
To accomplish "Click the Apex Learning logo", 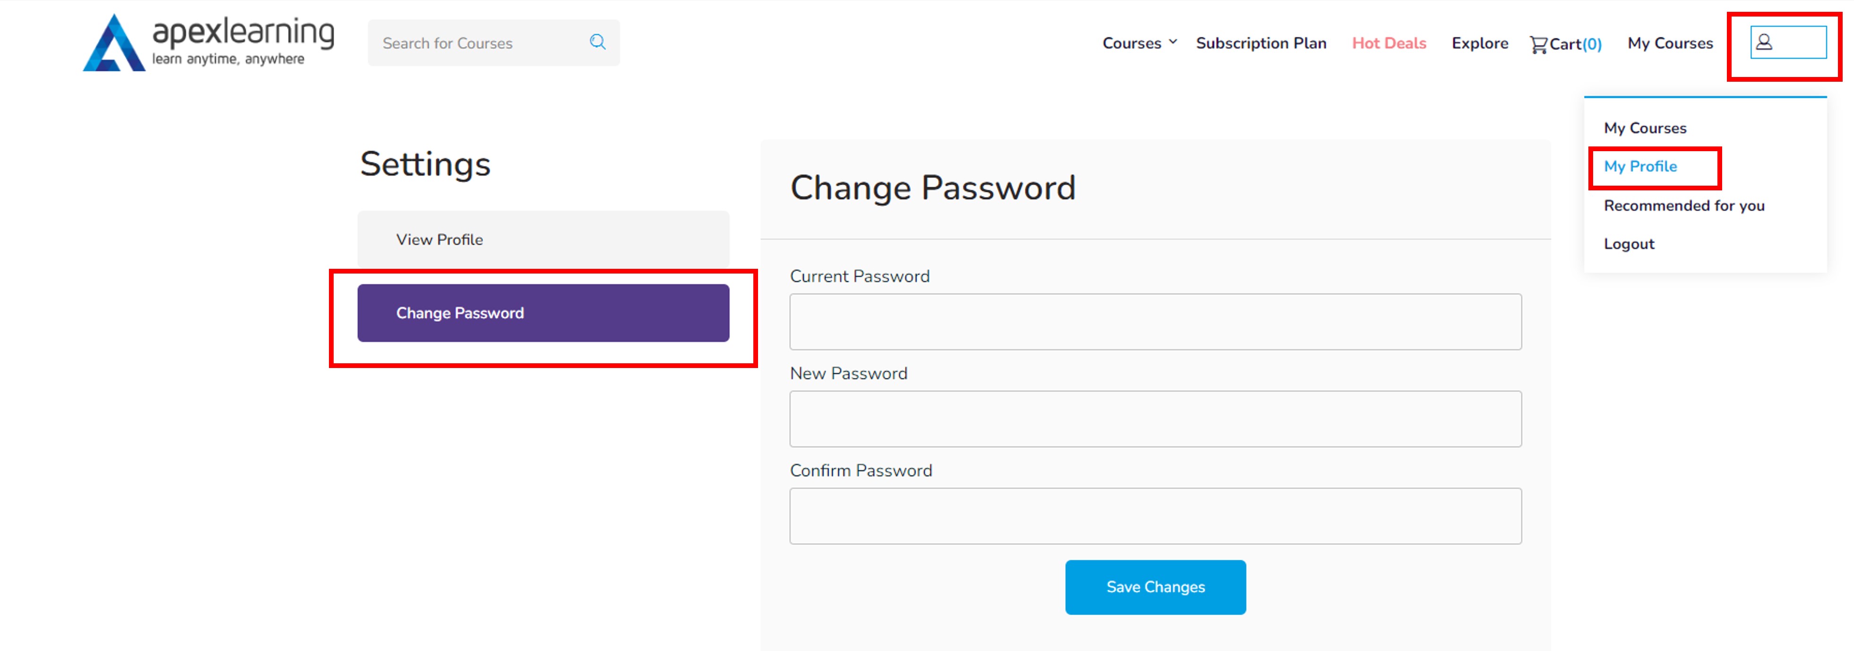I will point(209,43).
